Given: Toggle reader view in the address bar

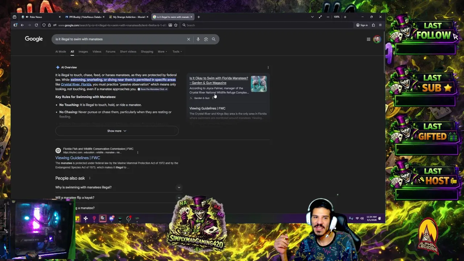Looking at the screenshot, I should tap(170, 25).
